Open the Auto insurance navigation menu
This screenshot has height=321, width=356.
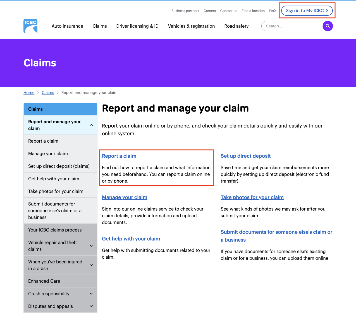click(67, 26)
